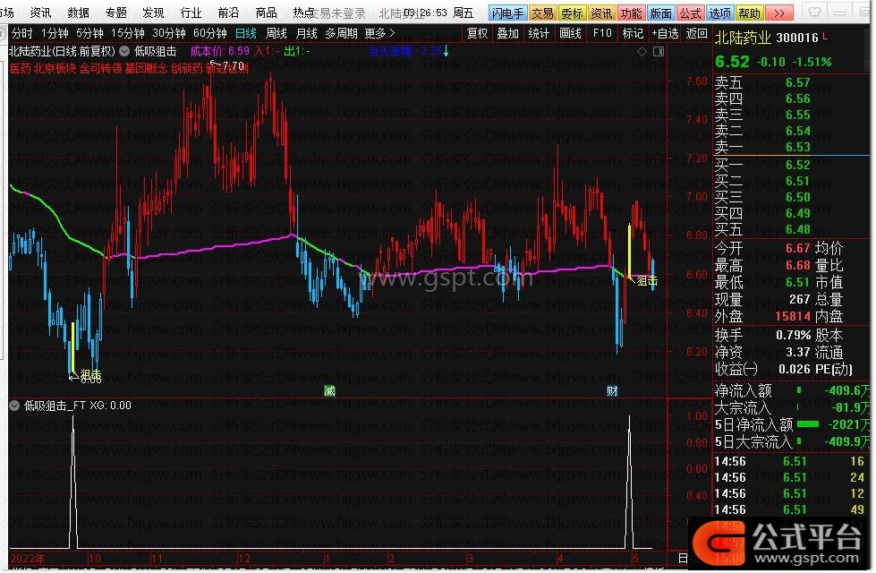The image size is (876, 573).
Task: Click the 标记 mark button
Action: (633, 33)
